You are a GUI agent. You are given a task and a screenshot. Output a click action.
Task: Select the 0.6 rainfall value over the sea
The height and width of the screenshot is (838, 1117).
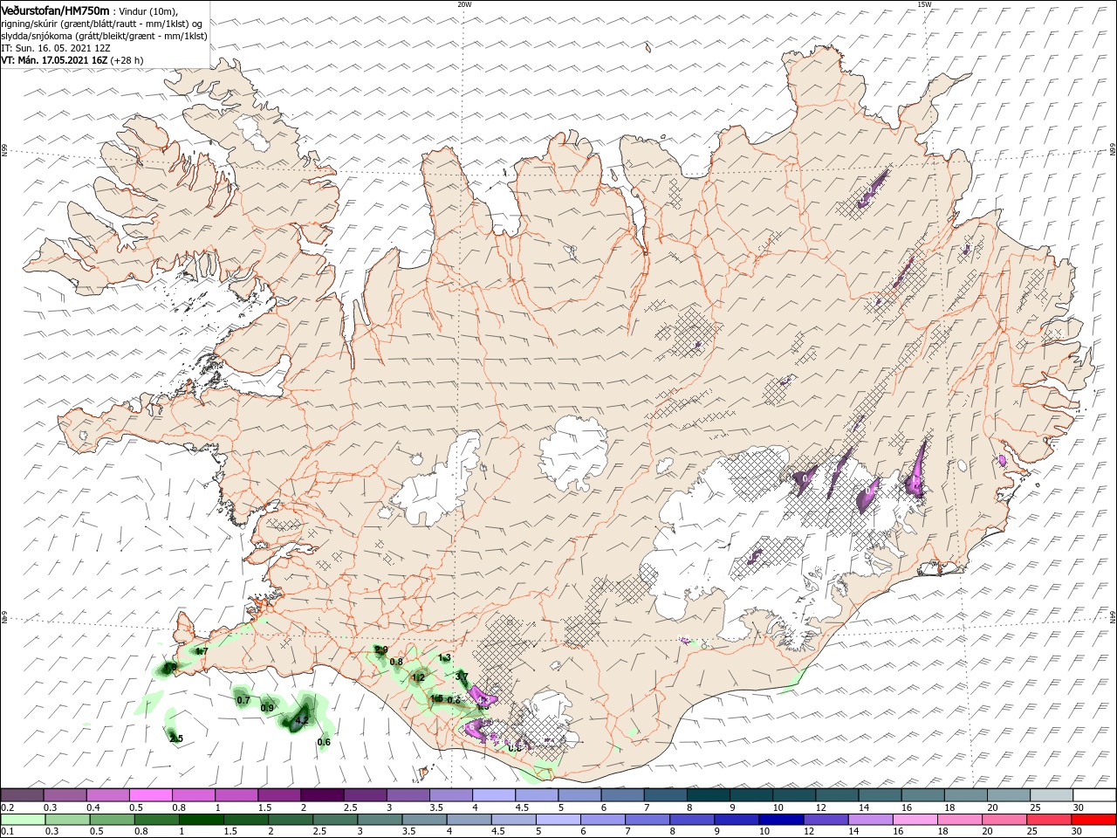coord(324,743)
